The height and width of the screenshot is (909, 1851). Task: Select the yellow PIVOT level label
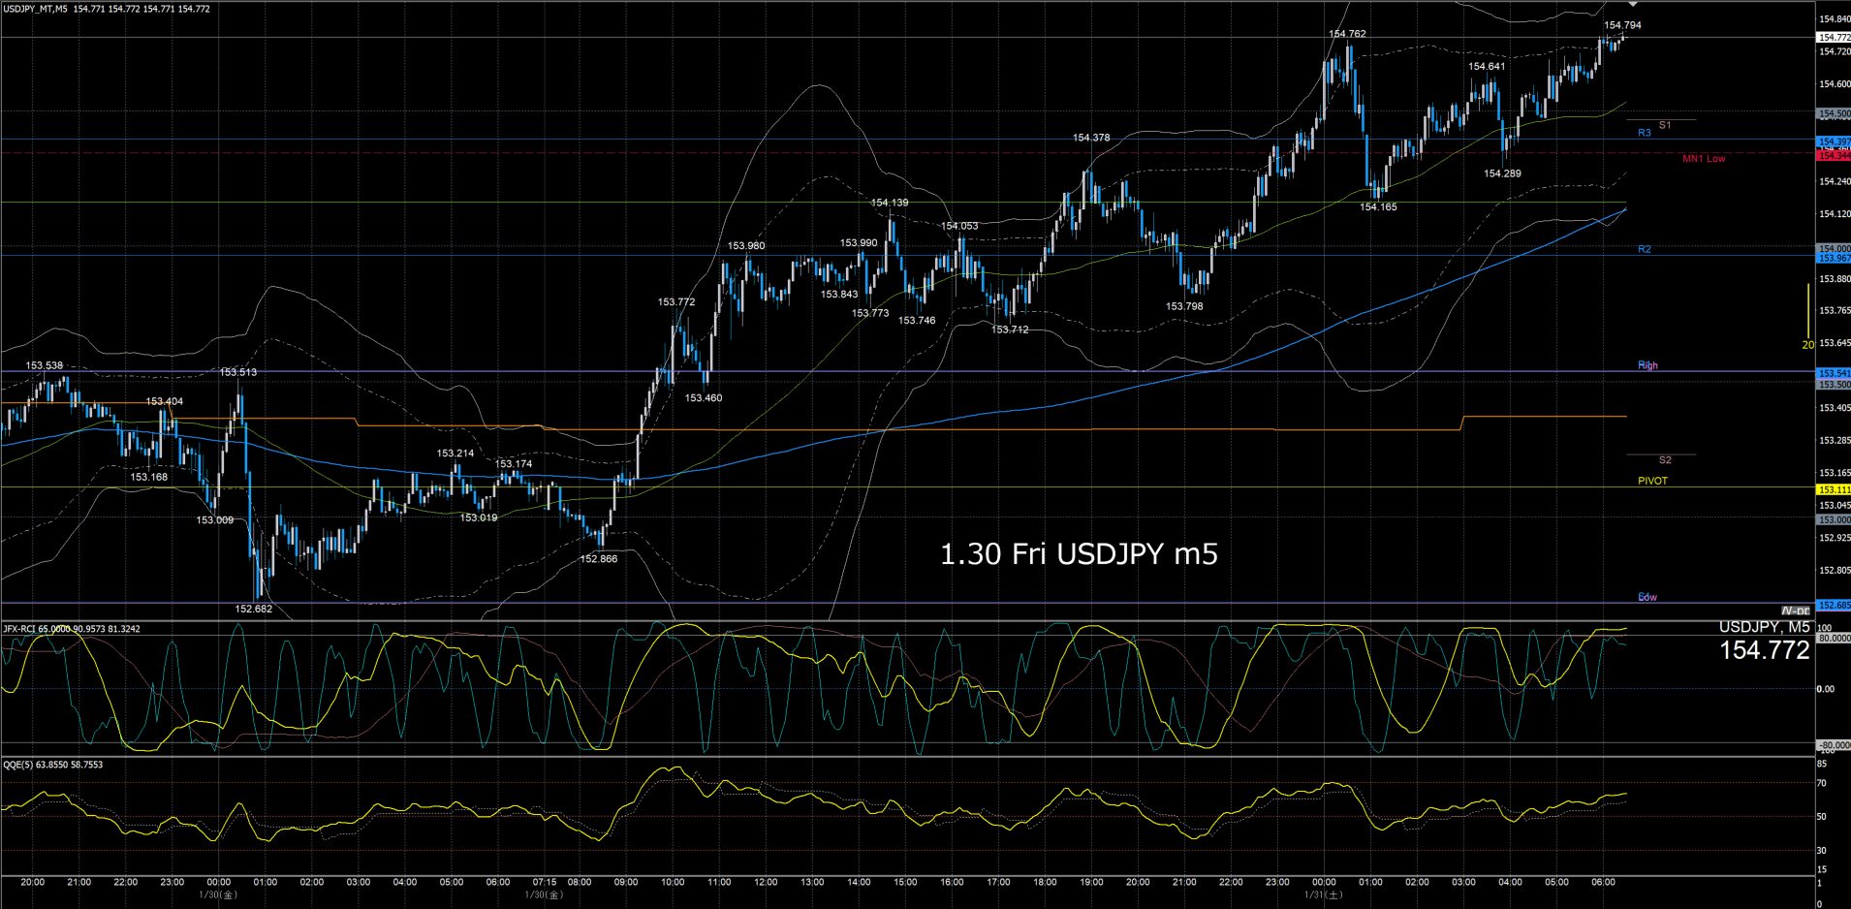1652,481
